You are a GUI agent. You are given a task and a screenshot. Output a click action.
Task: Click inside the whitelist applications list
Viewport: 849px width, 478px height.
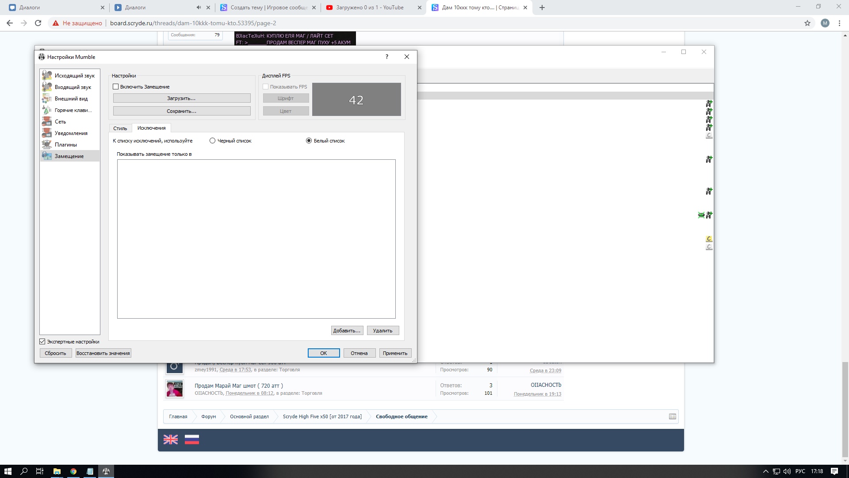[x=256, y=239]
